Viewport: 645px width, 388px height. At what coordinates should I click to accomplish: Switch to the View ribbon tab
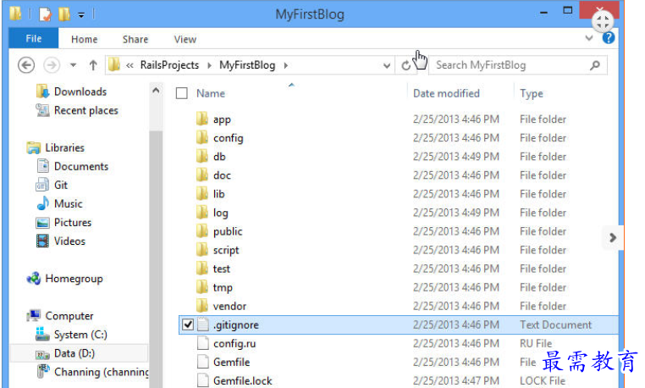coord(185,39)
